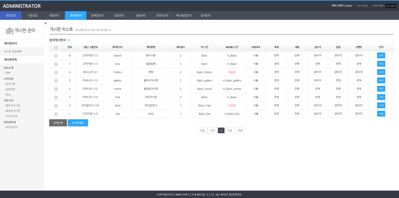The height and width of the screenshot is (198, 399).
Task: Click the pink 미설정 in history row
Action: (x=232, y=72)
